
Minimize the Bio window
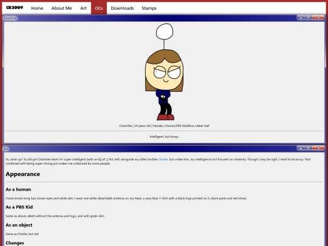[x=301, y=148]
